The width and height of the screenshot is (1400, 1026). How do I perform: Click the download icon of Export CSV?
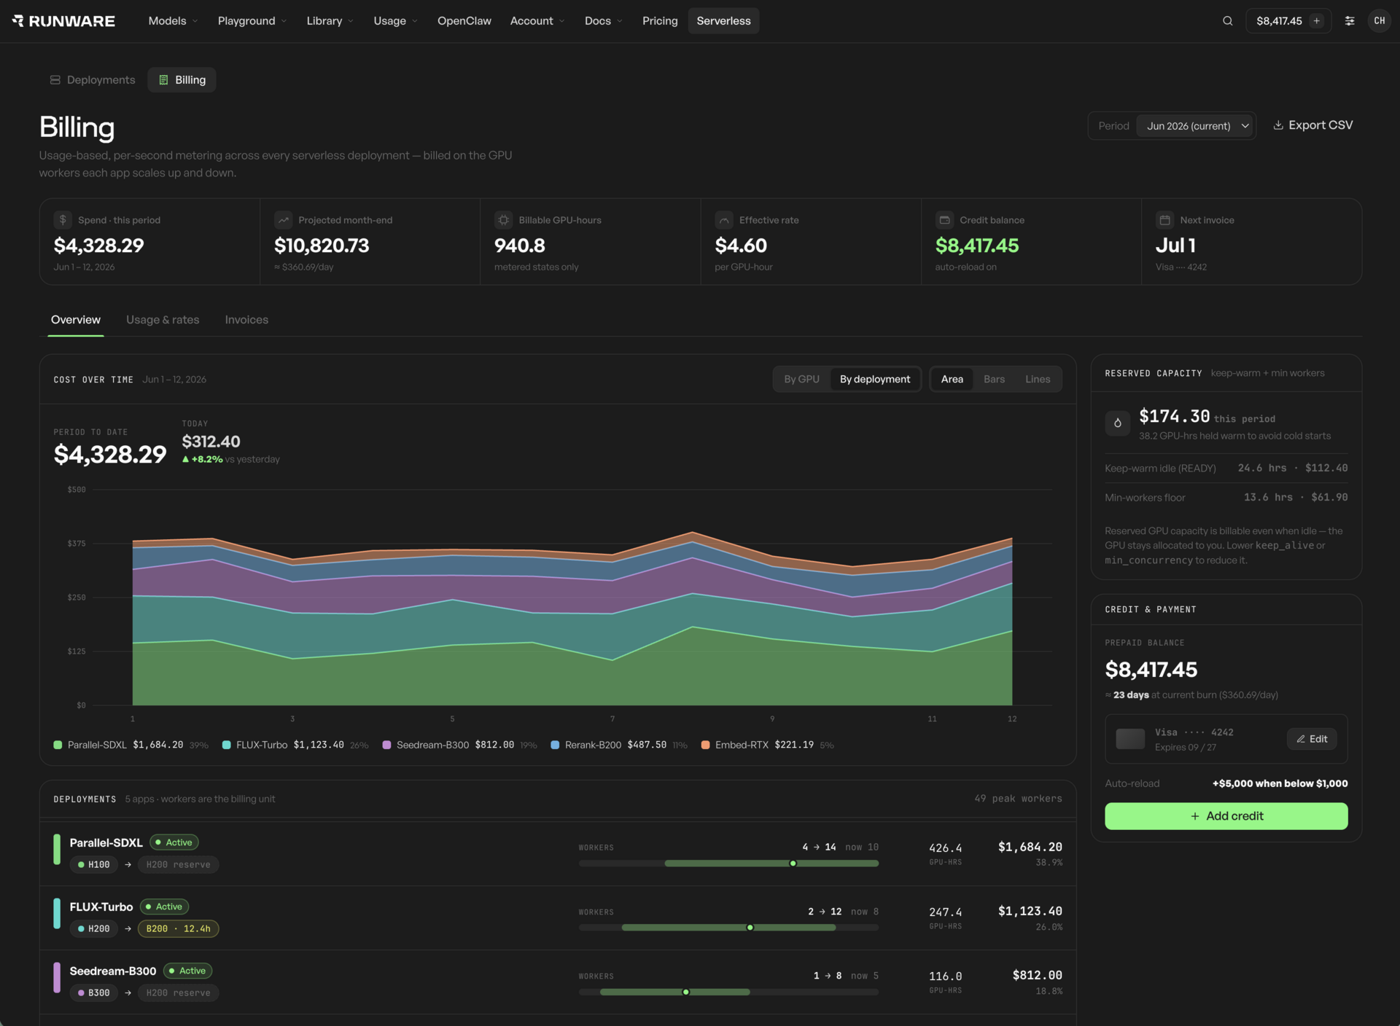[x=1278, y=125]
